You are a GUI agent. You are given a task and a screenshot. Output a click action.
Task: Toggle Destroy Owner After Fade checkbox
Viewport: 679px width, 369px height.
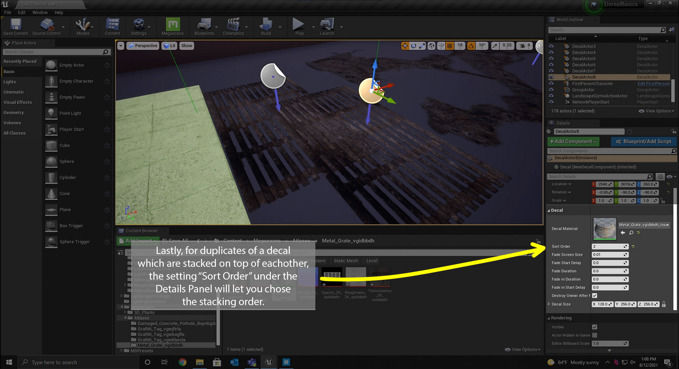(594, 296)
